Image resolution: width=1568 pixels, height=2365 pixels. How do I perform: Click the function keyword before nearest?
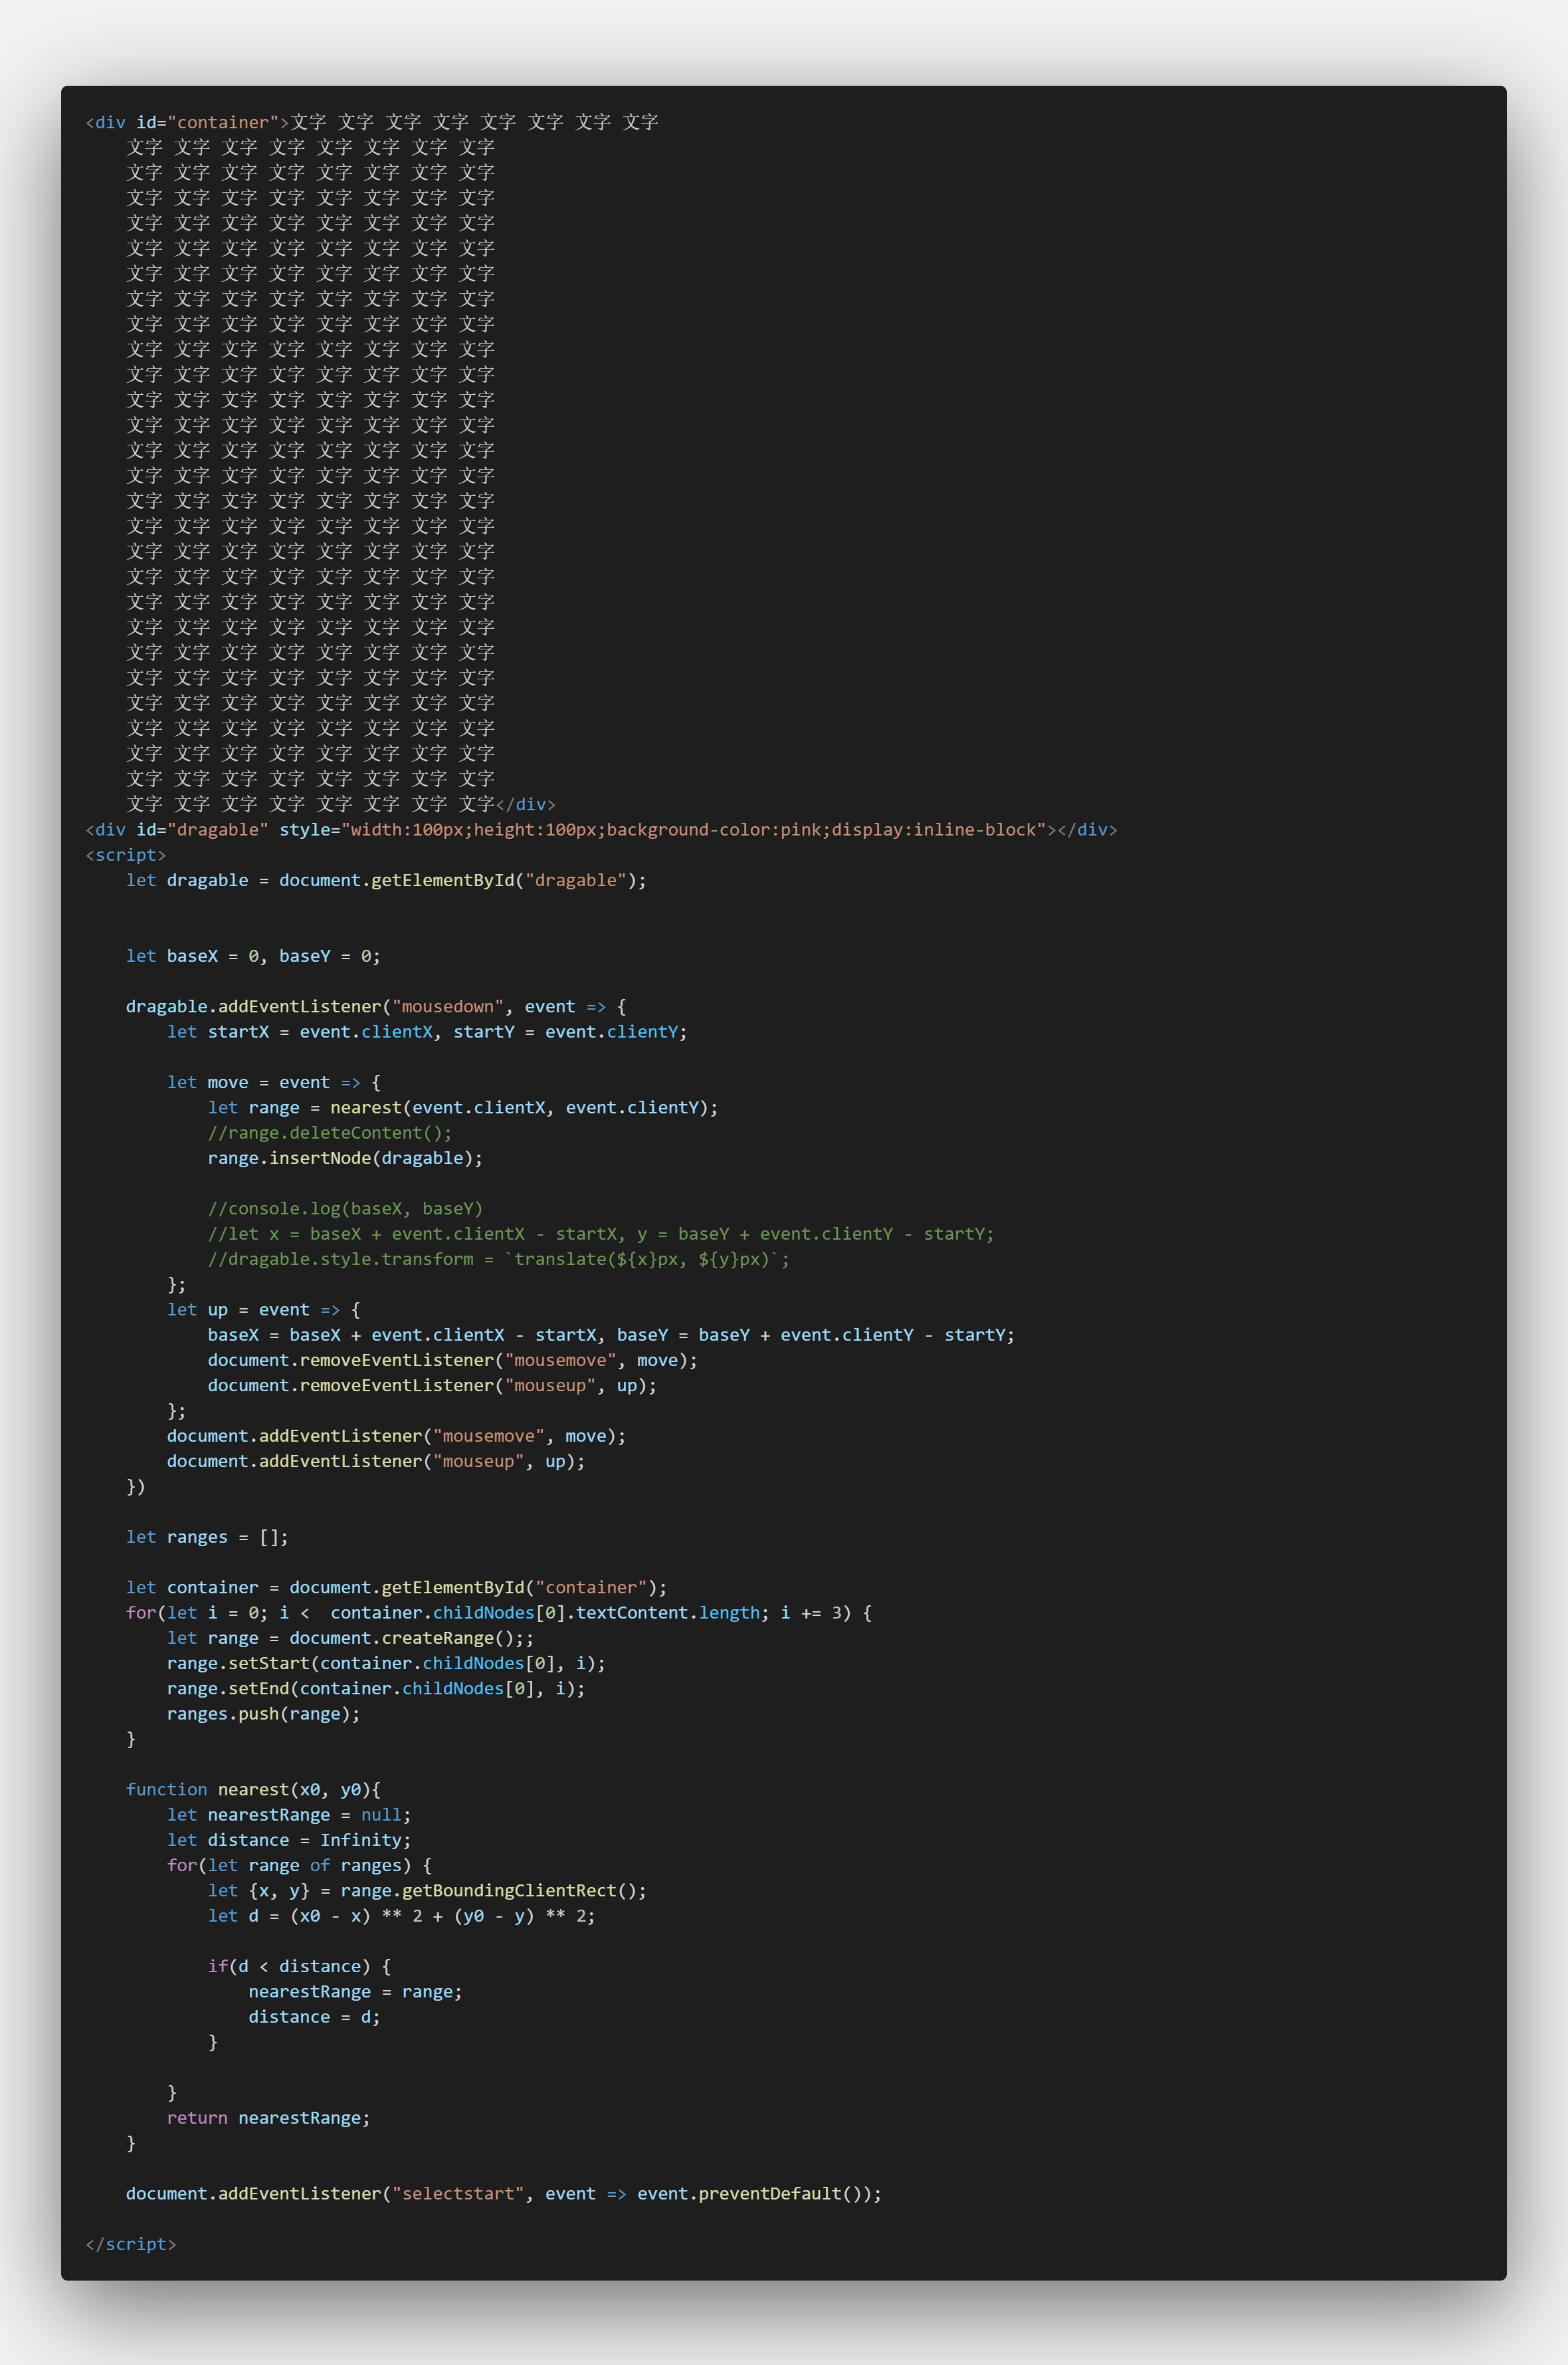[166, 1789]
